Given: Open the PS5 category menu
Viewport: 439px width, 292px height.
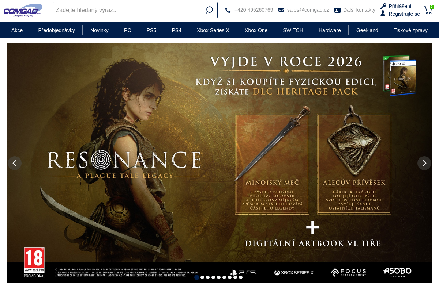Looking at the screenshot, I should coord(151,30).
